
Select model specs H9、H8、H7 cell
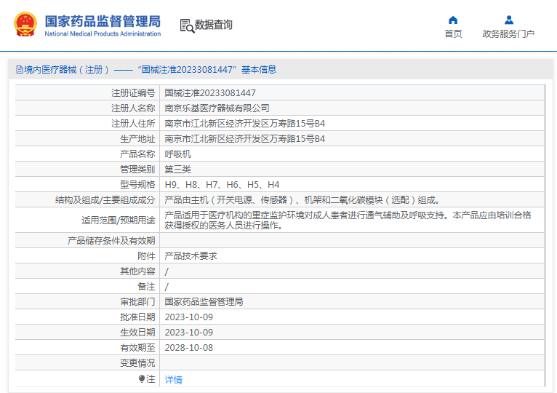tap(222, 184)
